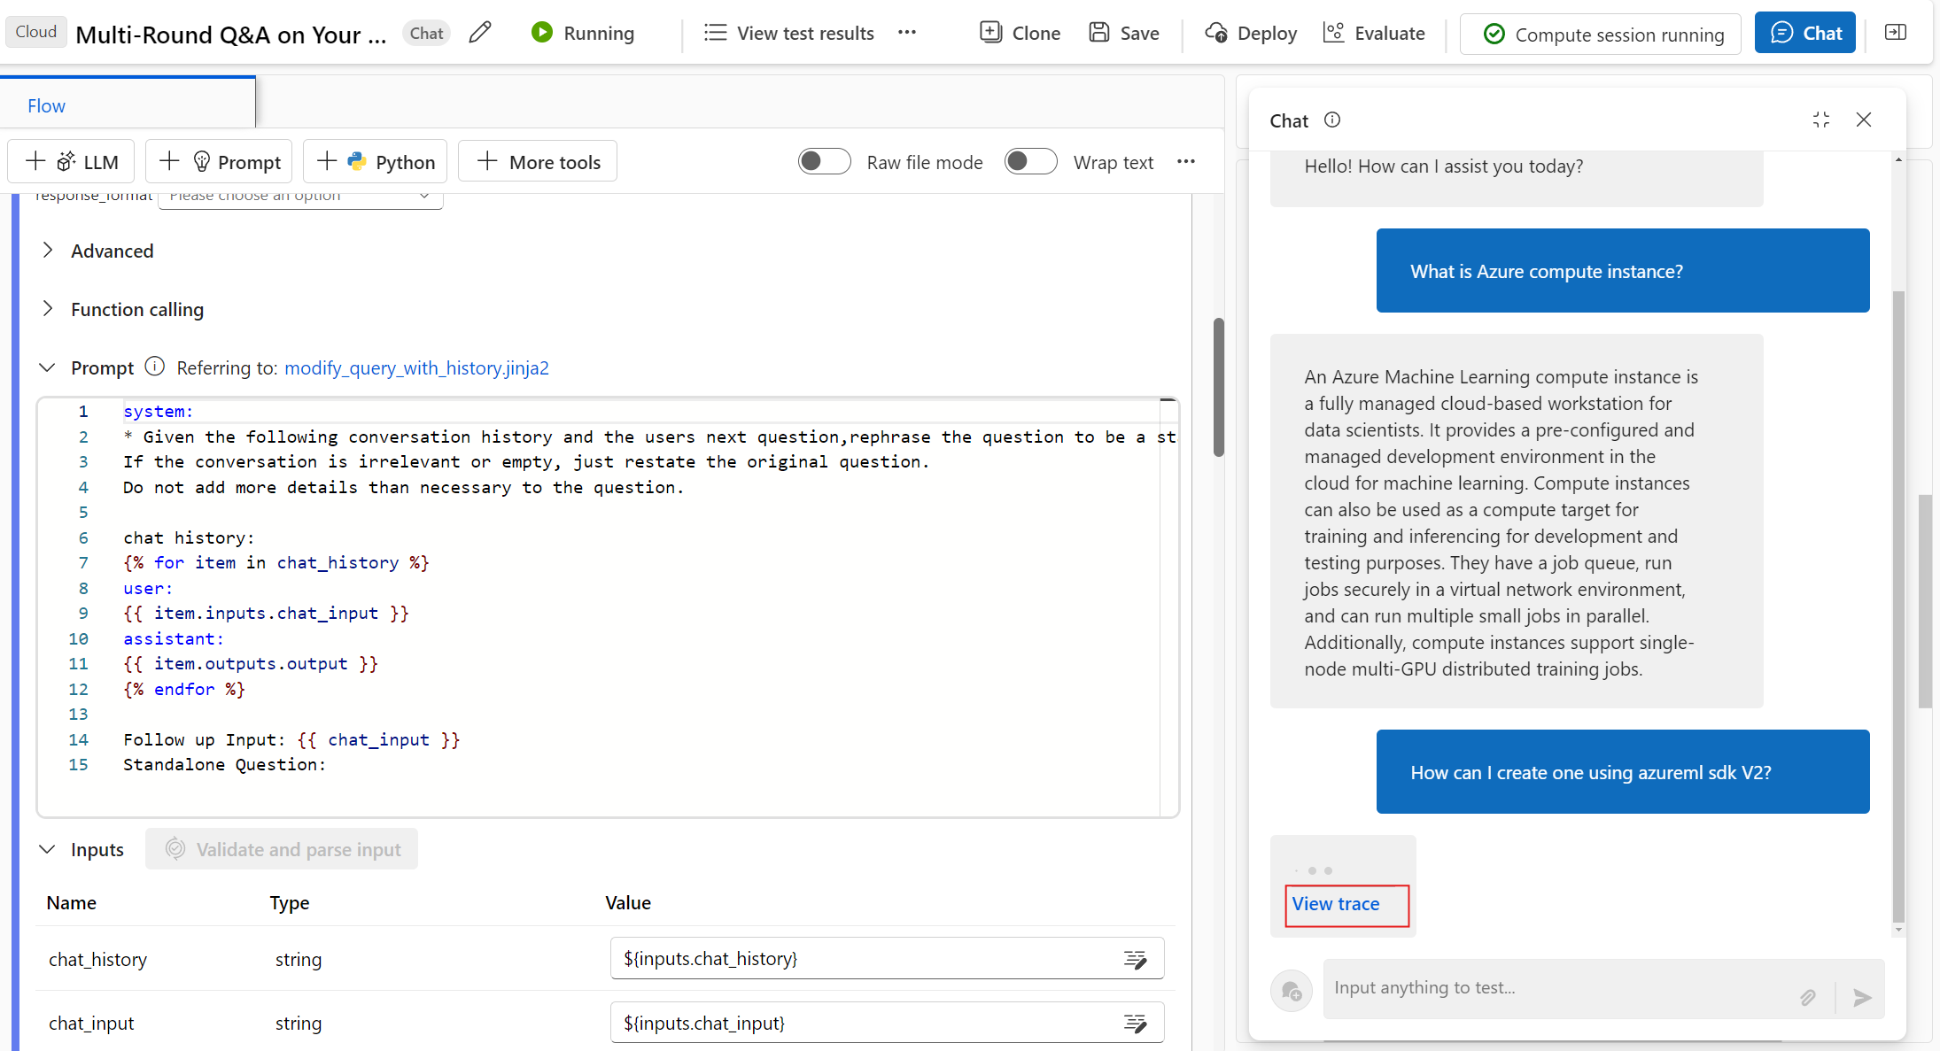Save the flow using Save icon

pyautogui.click(x=1099, y=33)
